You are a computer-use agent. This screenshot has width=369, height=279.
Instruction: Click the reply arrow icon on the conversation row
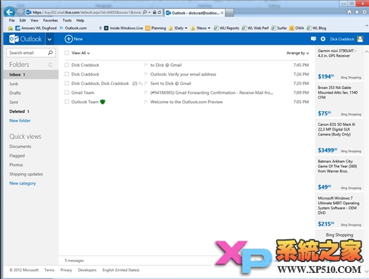(140, 84)
